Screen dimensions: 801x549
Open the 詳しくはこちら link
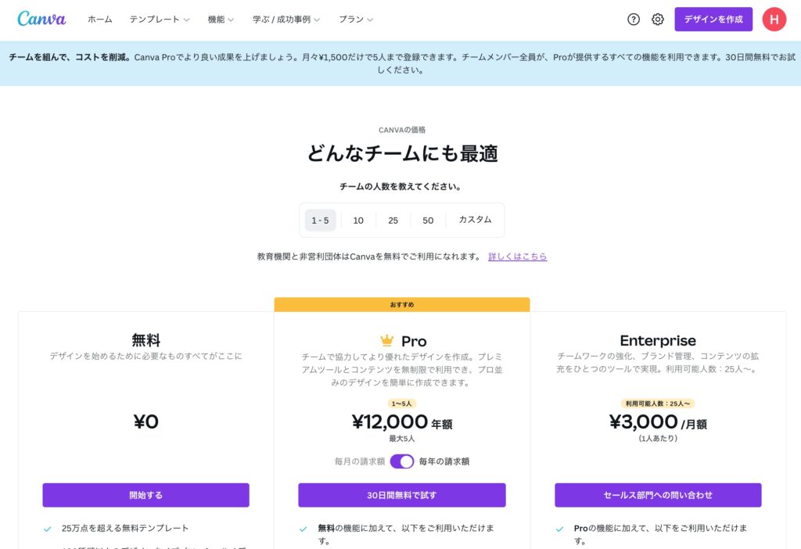coord(518,257)
